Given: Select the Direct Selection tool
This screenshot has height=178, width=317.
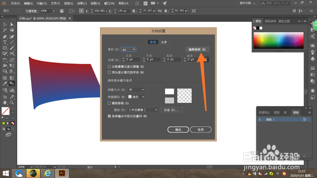Looking at the screenshot, I should [12, 24].
